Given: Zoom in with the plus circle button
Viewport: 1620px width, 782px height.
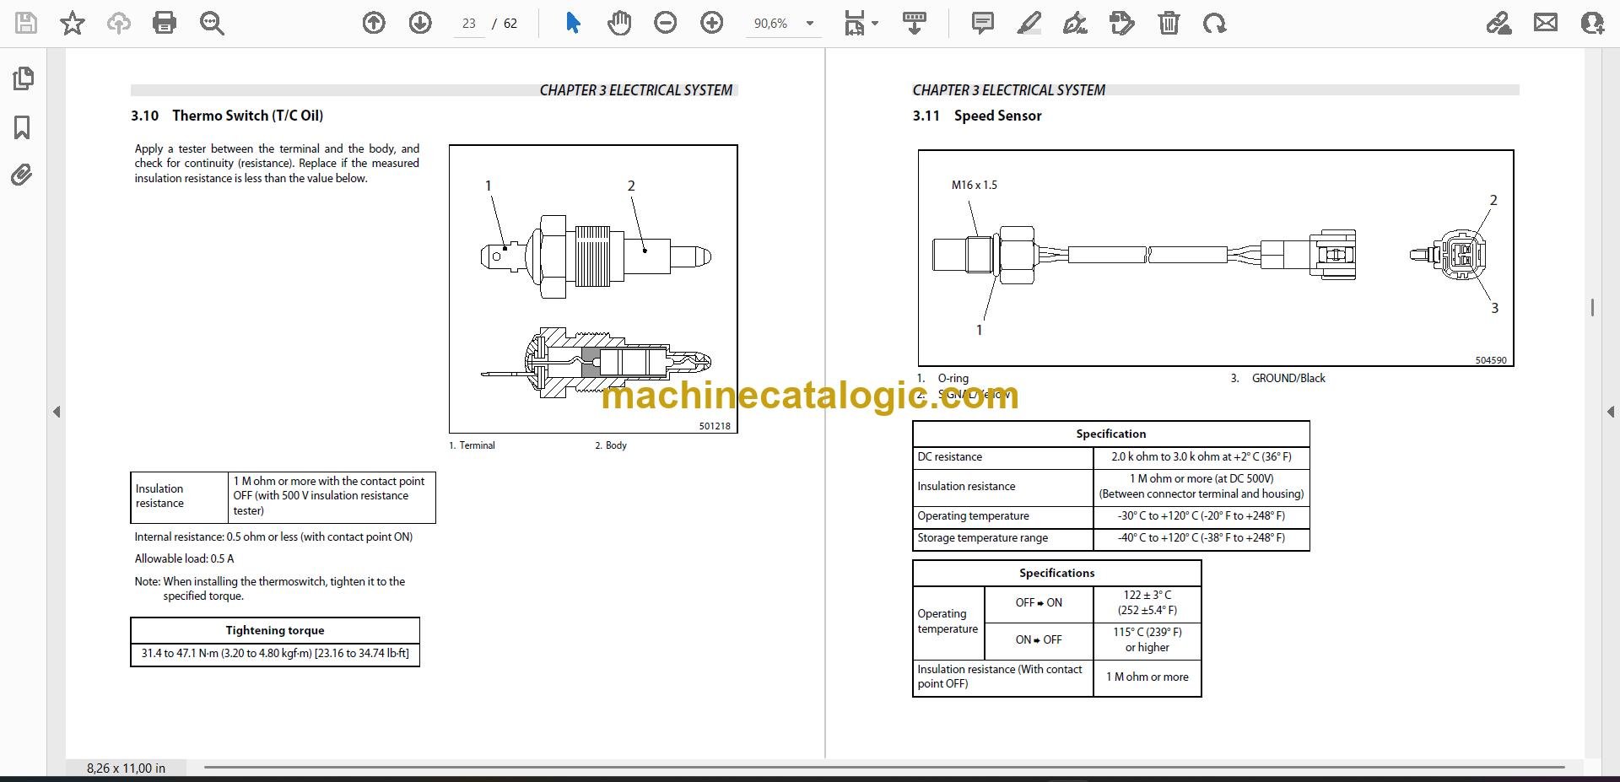Looking at the screenshot, I should (712, 23).
